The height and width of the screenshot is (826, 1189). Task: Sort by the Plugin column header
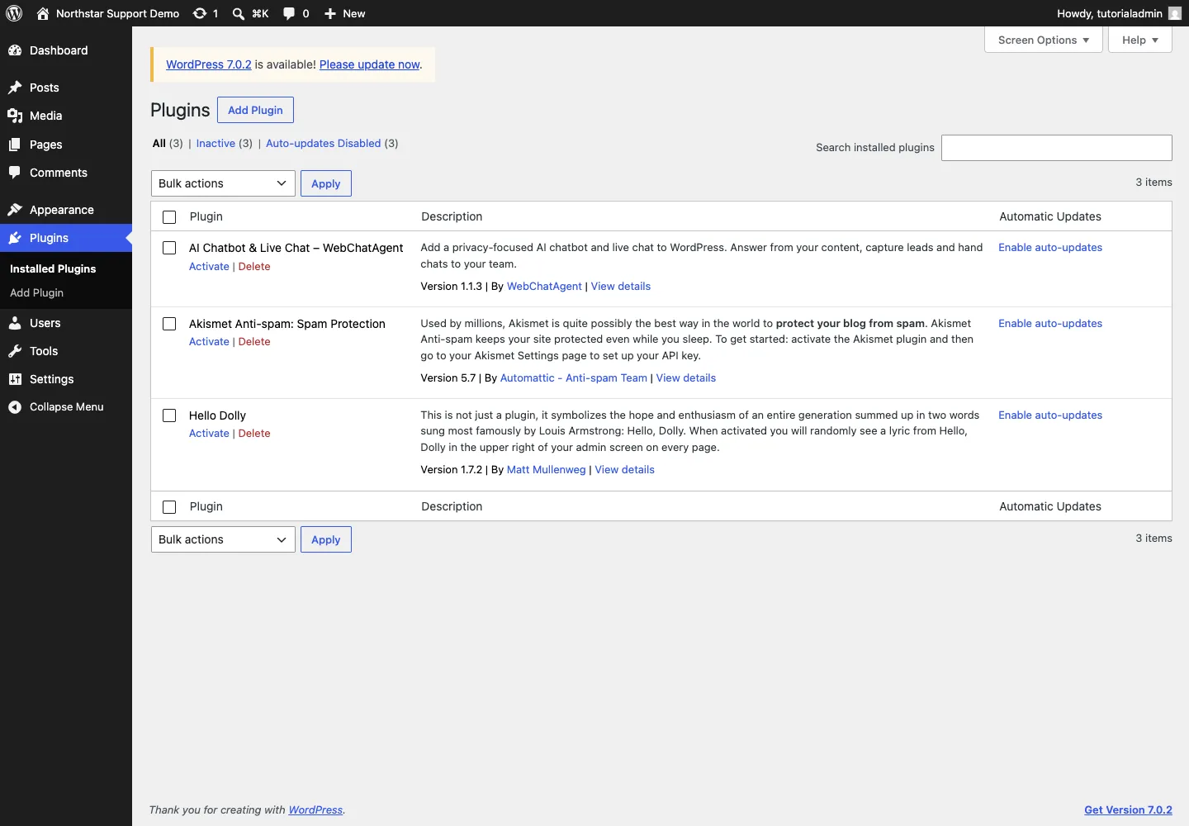(x=206, y=216)
